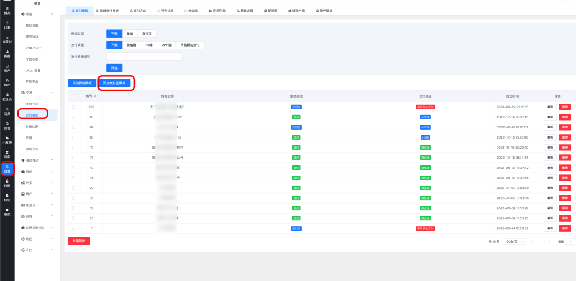
Task: Select the 小程序 (Mini Program) sidebar icon
Action: click(x=7, y=140)
